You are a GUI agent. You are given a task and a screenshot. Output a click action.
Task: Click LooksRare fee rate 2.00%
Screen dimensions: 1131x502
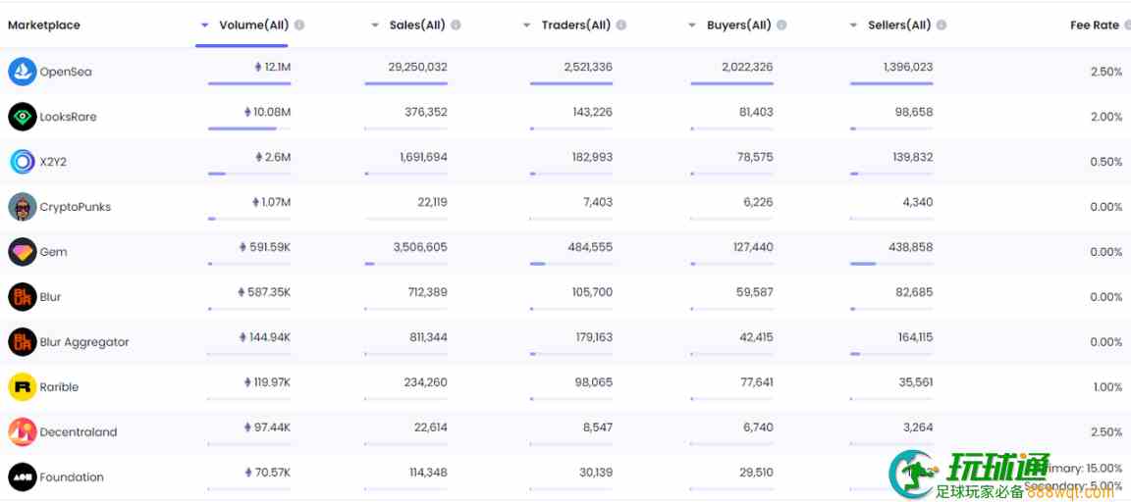point(1106,117)
